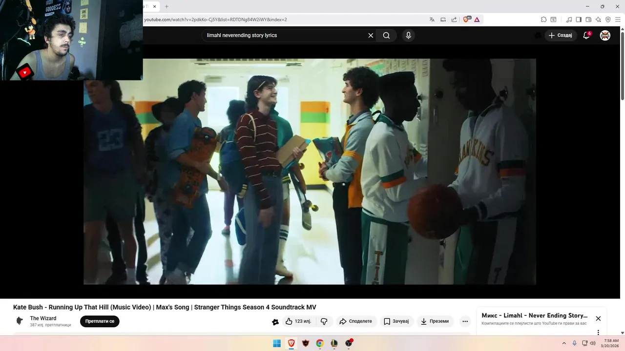625x351 pixels.
Task: Click the share page icon in address bar
Action: 454,19
